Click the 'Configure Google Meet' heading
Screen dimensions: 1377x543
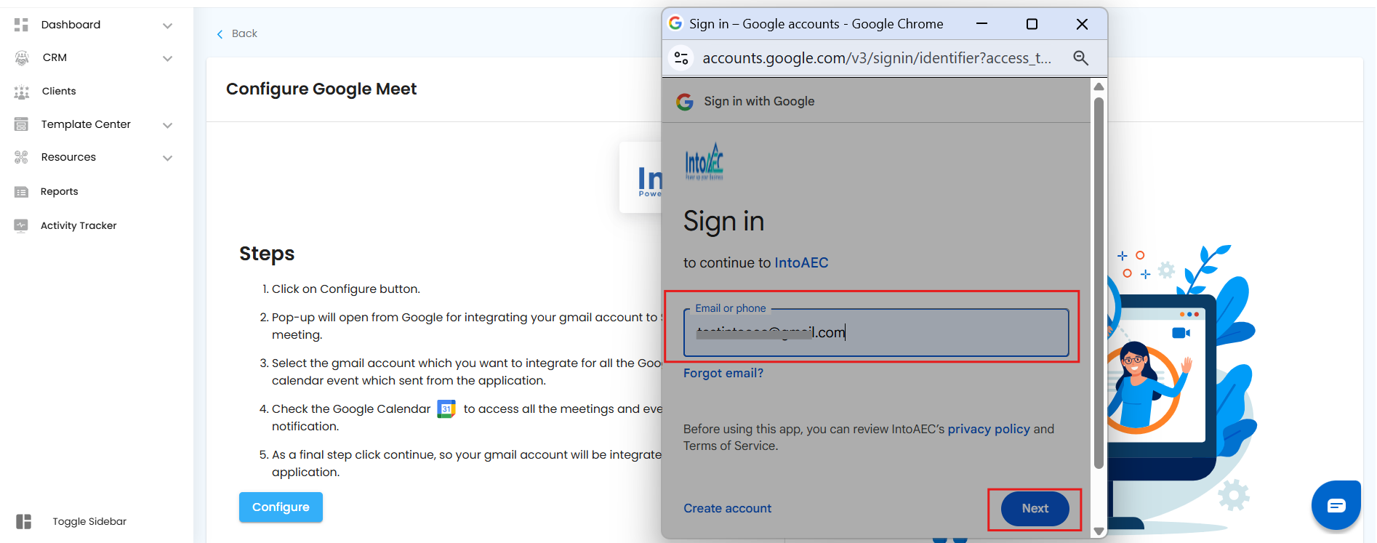pos(321,89)
